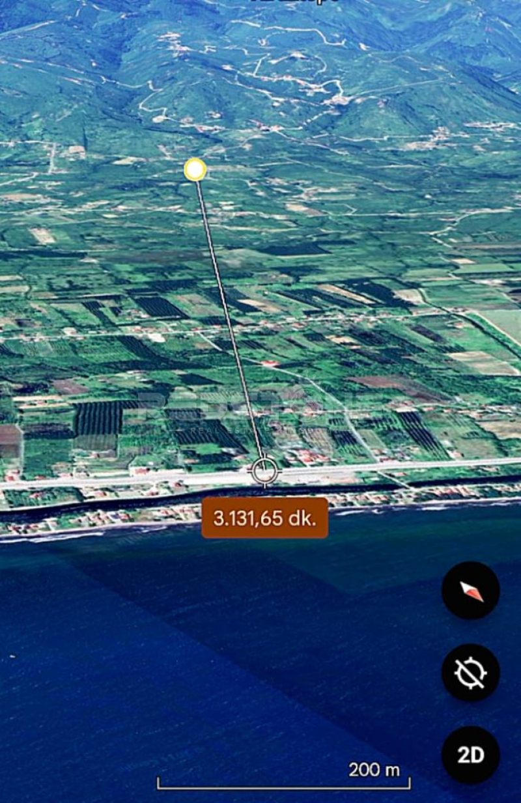The height and width of the screenshot is (803, 521).
Task: Switch map view to 2D
Action: (470, 755)
